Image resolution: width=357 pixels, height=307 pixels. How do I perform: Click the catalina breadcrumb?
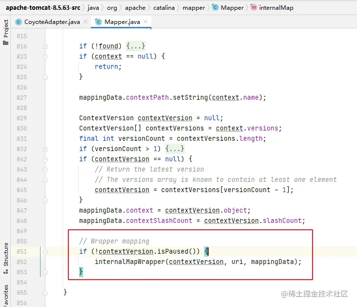pos(164,8)
